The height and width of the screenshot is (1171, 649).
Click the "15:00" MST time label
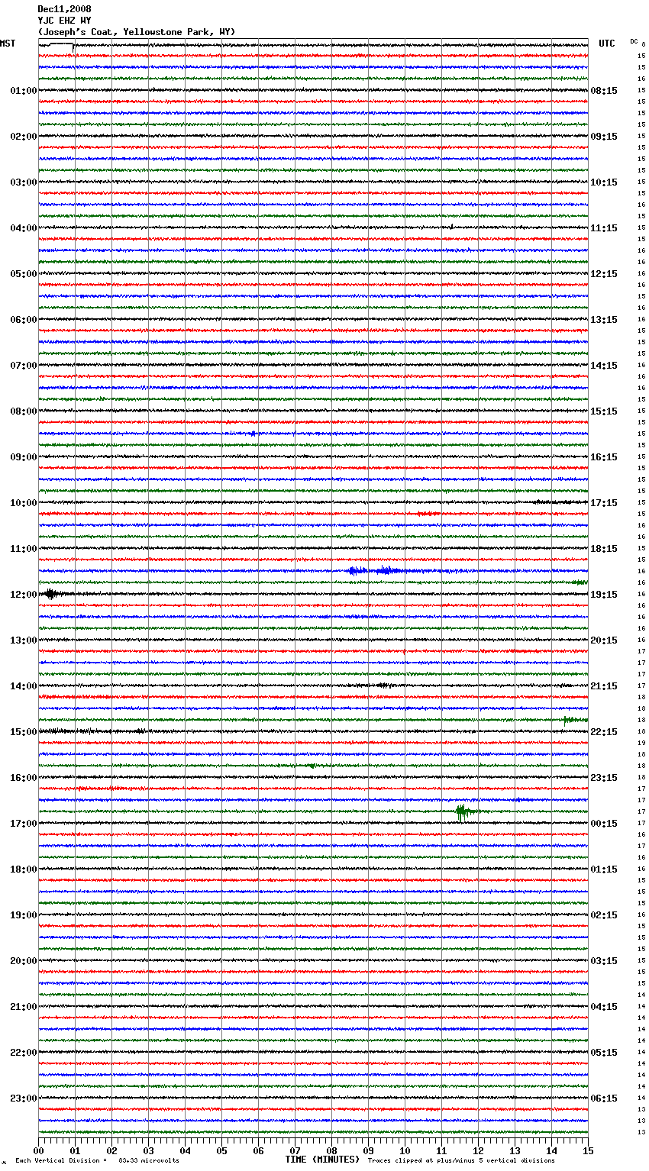[24, 732]
